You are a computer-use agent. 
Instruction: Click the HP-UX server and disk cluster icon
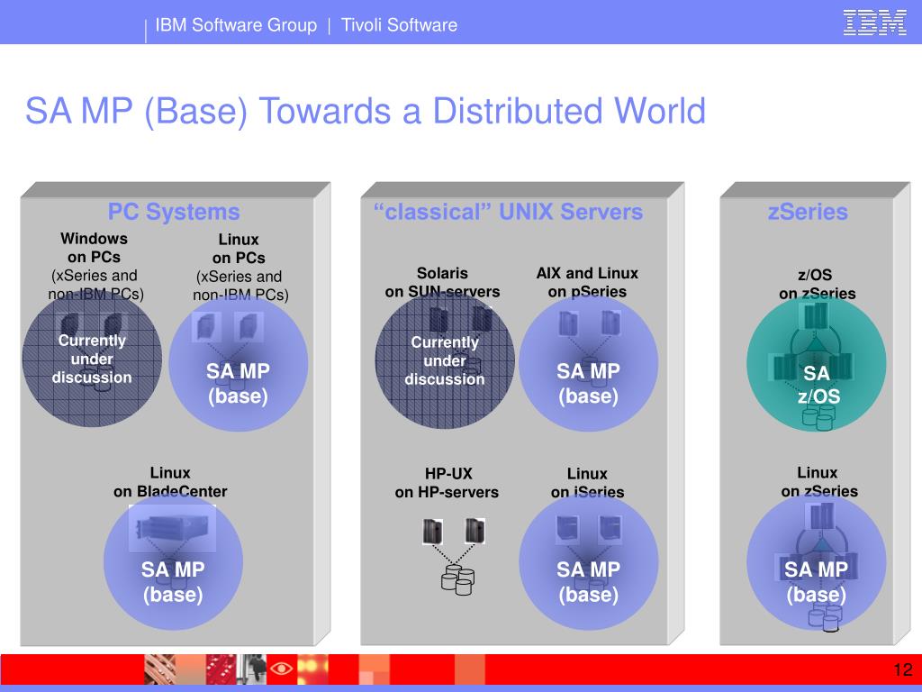(454, 556)
